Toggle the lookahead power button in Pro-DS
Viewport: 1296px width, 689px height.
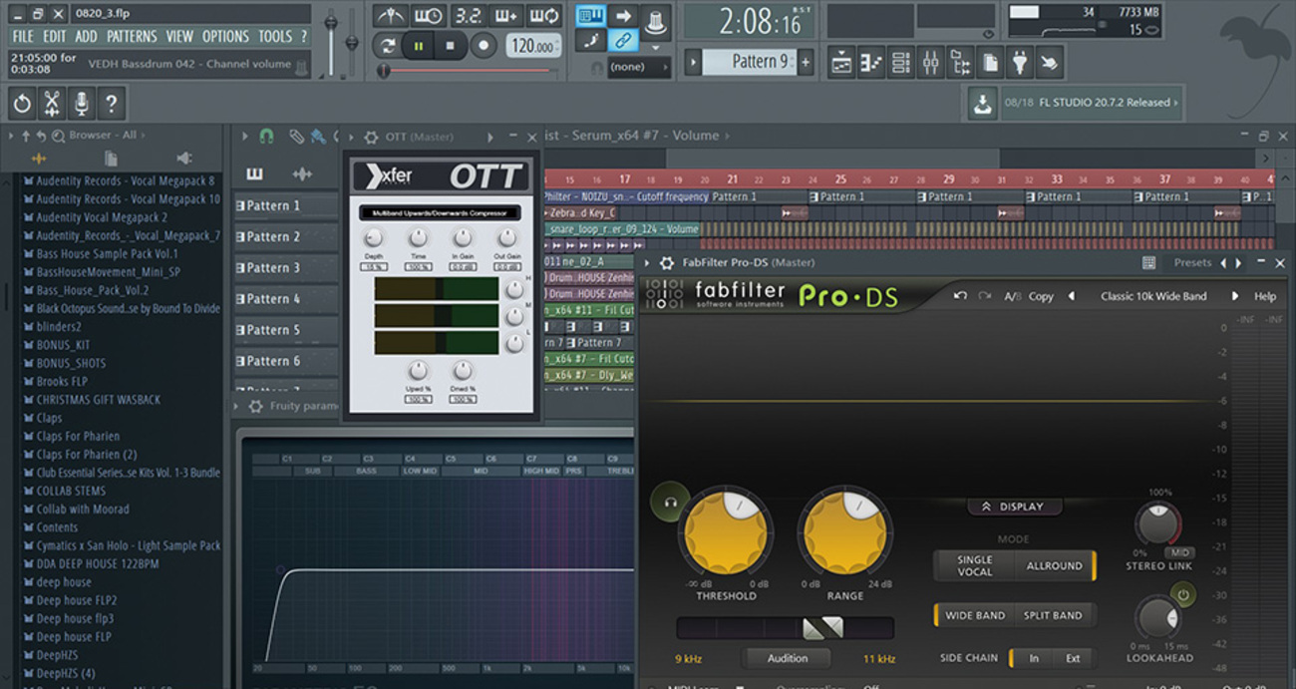1182,595
